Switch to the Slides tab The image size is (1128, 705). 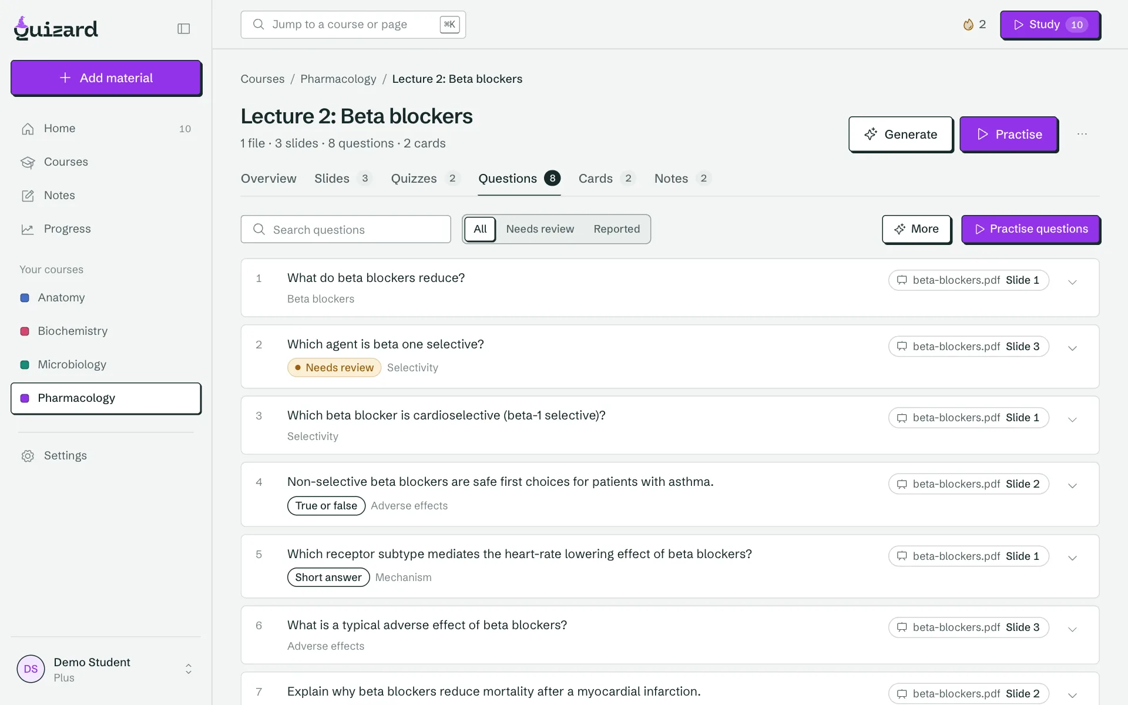343,179
